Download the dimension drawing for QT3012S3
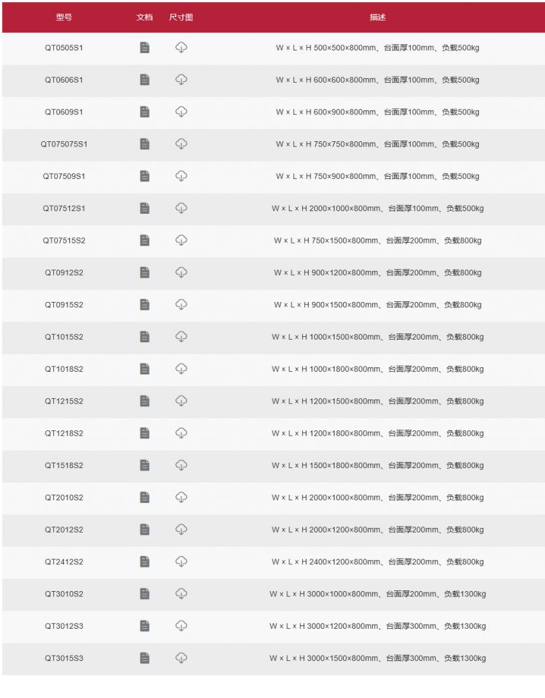 click(181, 626)
